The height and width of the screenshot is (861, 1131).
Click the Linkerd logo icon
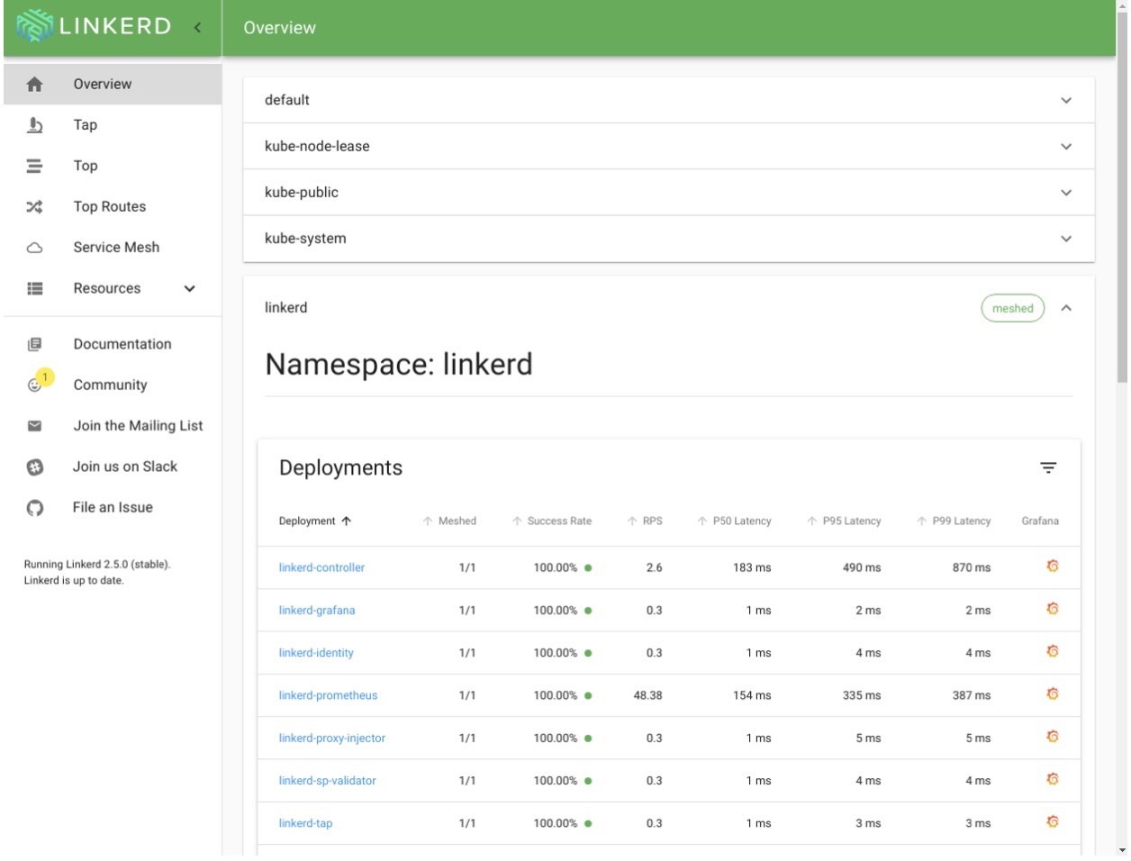tap(34, 26)
